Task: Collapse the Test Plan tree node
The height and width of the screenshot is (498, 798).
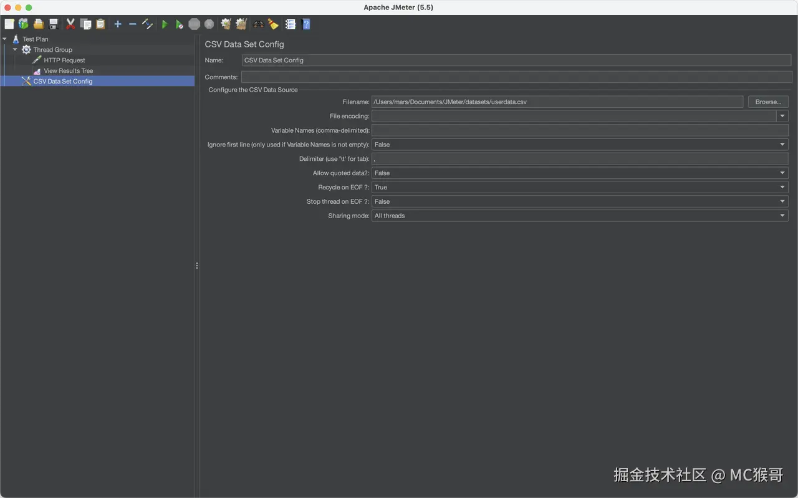Action: 5,39
